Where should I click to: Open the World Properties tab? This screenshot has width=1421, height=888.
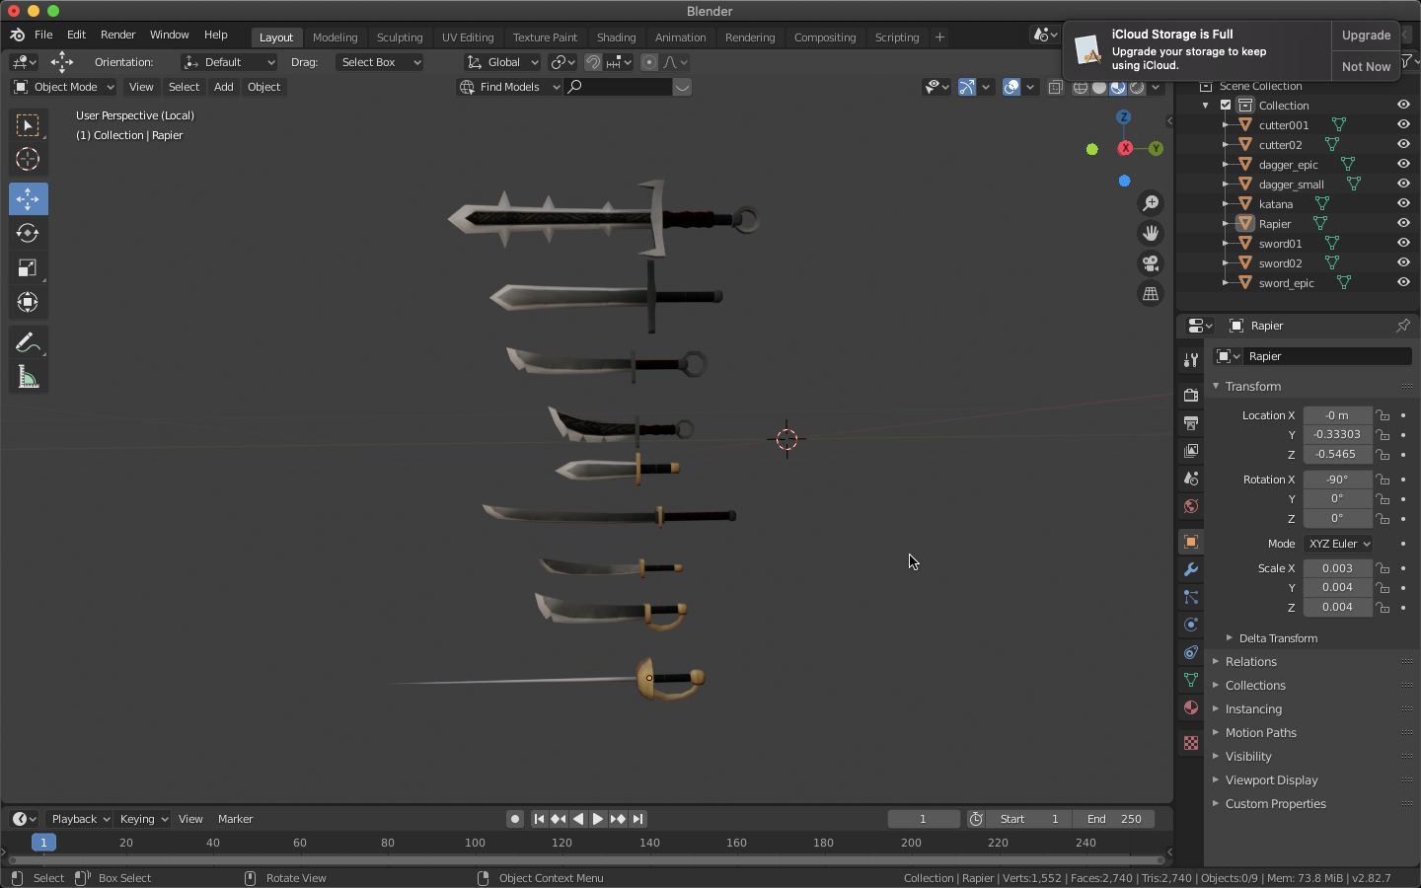[1190, 506]
